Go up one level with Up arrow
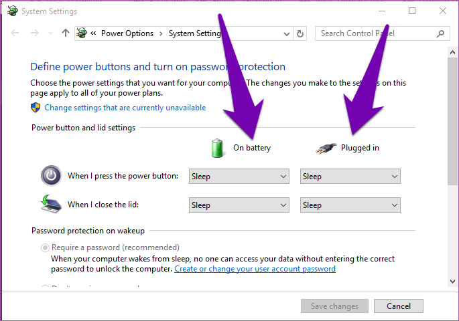This screenshot has height=321, width=459. click(66, 33)
